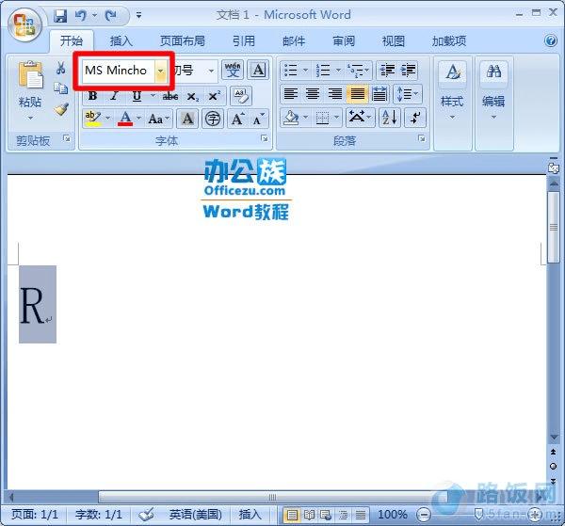Switch to the 视图 tab
The height and width of the screenshot is (526, 565).
(393, 41)
